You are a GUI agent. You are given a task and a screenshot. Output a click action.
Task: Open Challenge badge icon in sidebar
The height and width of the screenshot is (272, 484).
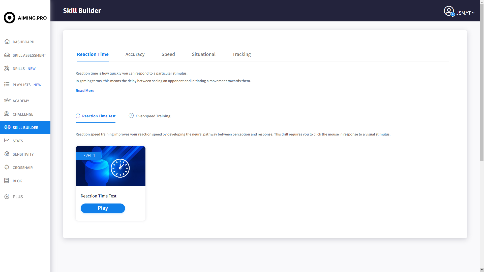tap(7, 114)
